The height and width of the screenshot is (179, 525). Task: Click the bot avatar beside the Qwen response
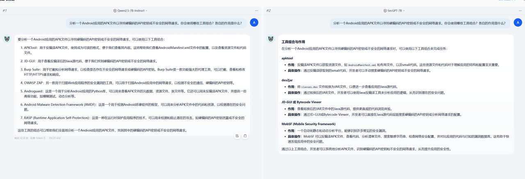7,39
